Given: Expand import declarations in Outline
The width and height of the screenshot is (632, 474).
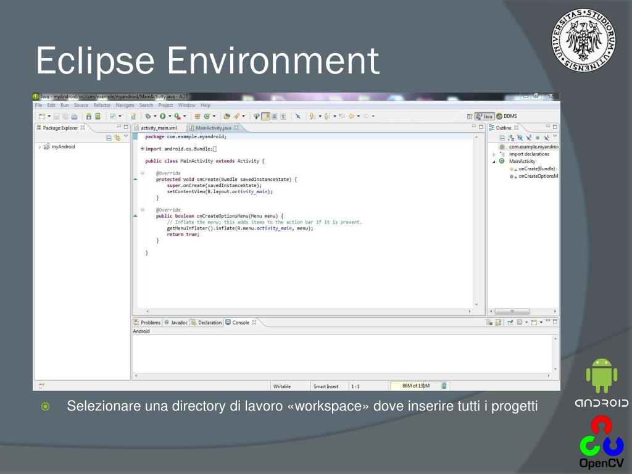Looking at the screenshot, I should coord(494,154).
